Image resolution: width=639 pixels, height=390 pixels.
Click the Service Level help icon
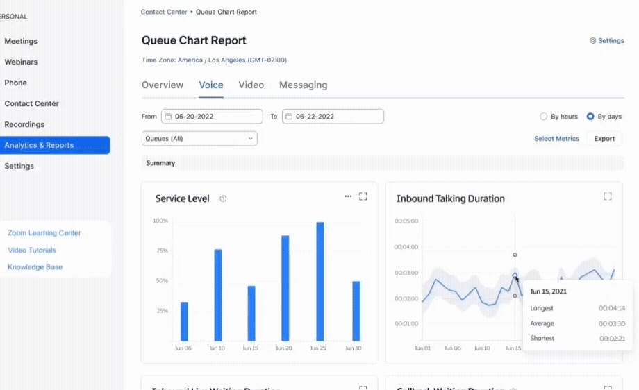click(x=223, y=198)
